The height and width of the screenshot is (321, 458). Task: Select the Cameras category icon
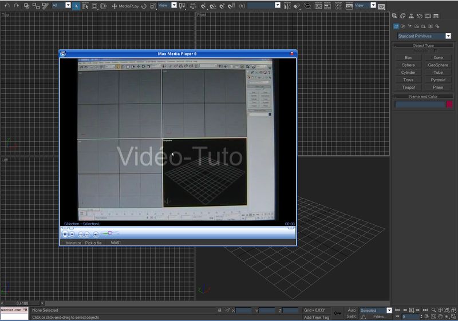point(417,26)
